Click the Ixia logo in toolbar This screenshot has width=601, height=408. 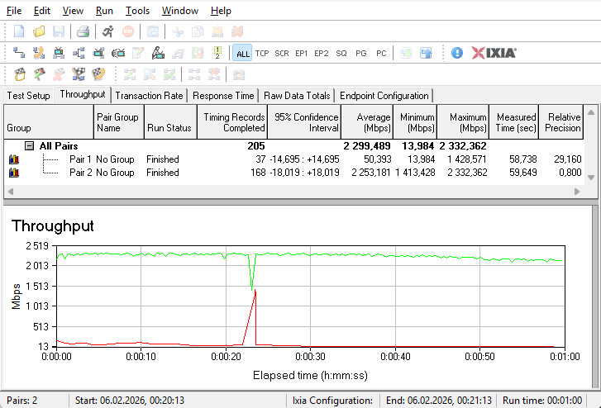(x=494, y=53)
